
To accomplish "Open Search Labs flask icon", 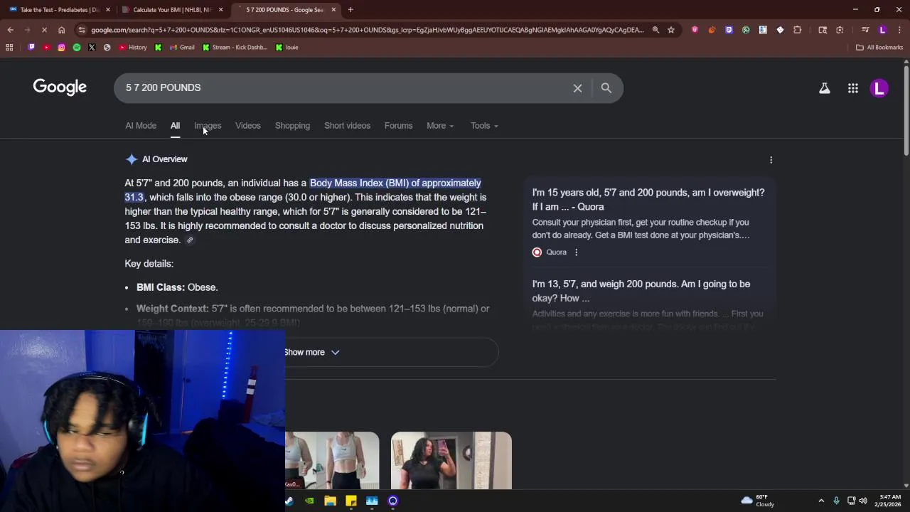I will (824, 89).
